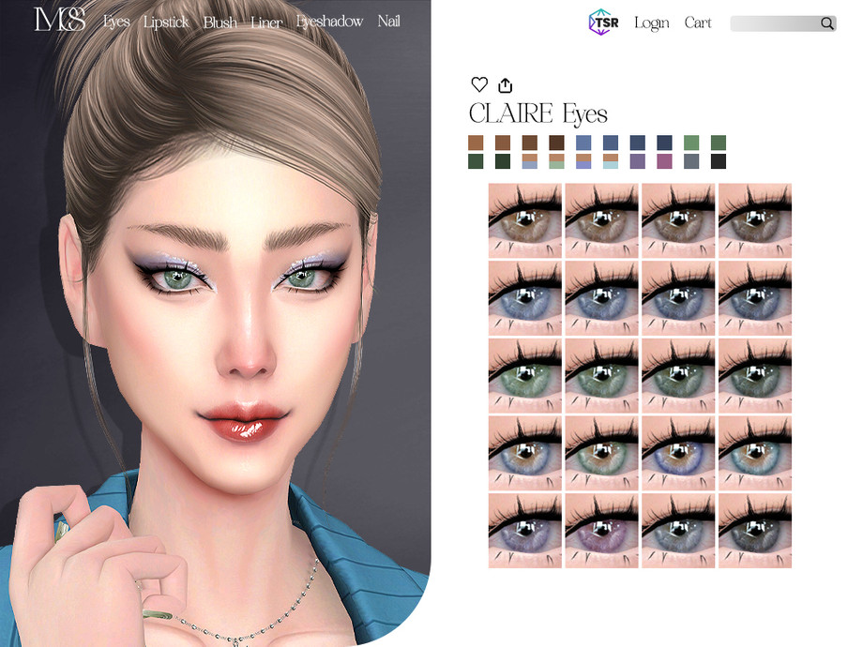Open the Eyes category
This screenshot has width=863, height=647.
tap(116, 22)
